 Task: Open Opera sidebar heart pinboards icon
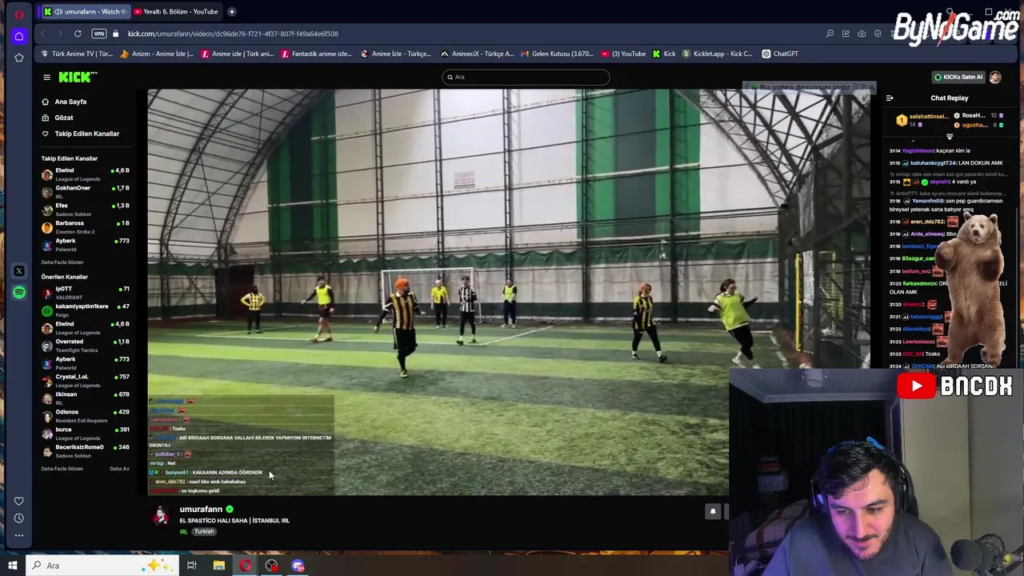19,502
